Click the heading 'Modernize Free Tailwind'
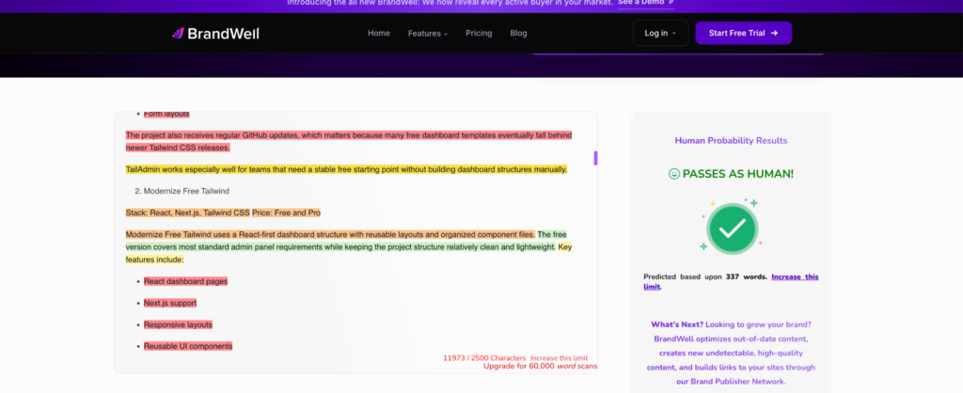 tap(187, 191)
